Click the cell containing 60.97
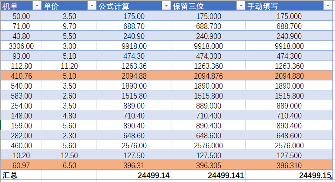335x182 pixels. 21,166
